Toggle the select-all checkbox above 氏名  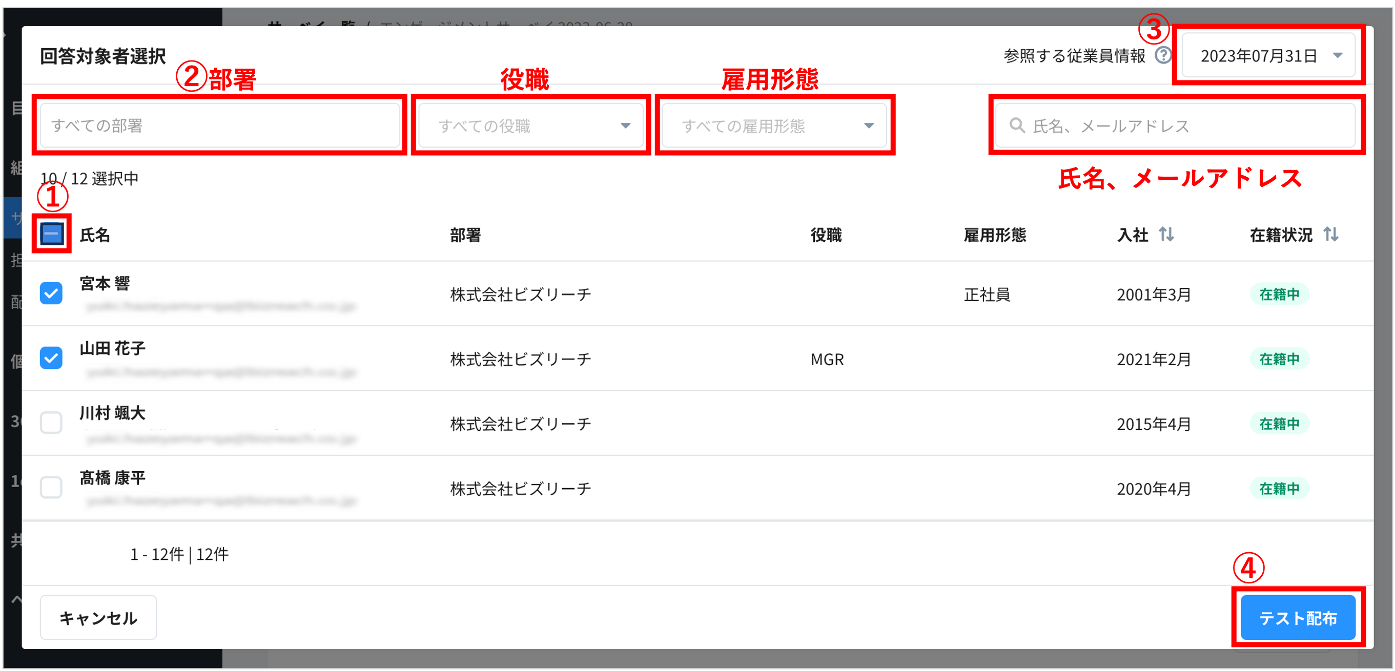(51, 234)
